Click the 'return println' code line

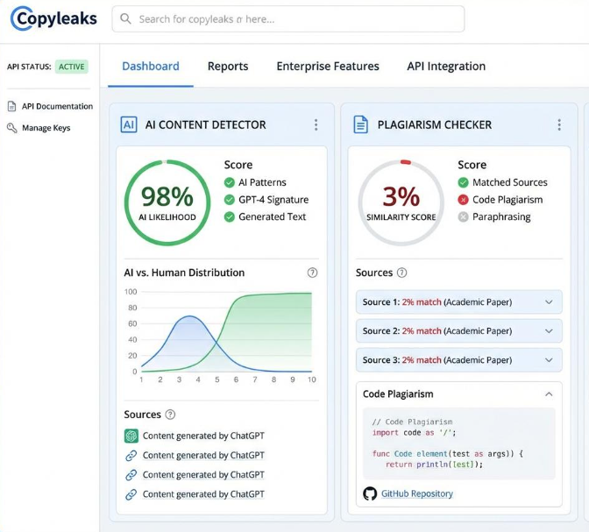tap(434, 465)
